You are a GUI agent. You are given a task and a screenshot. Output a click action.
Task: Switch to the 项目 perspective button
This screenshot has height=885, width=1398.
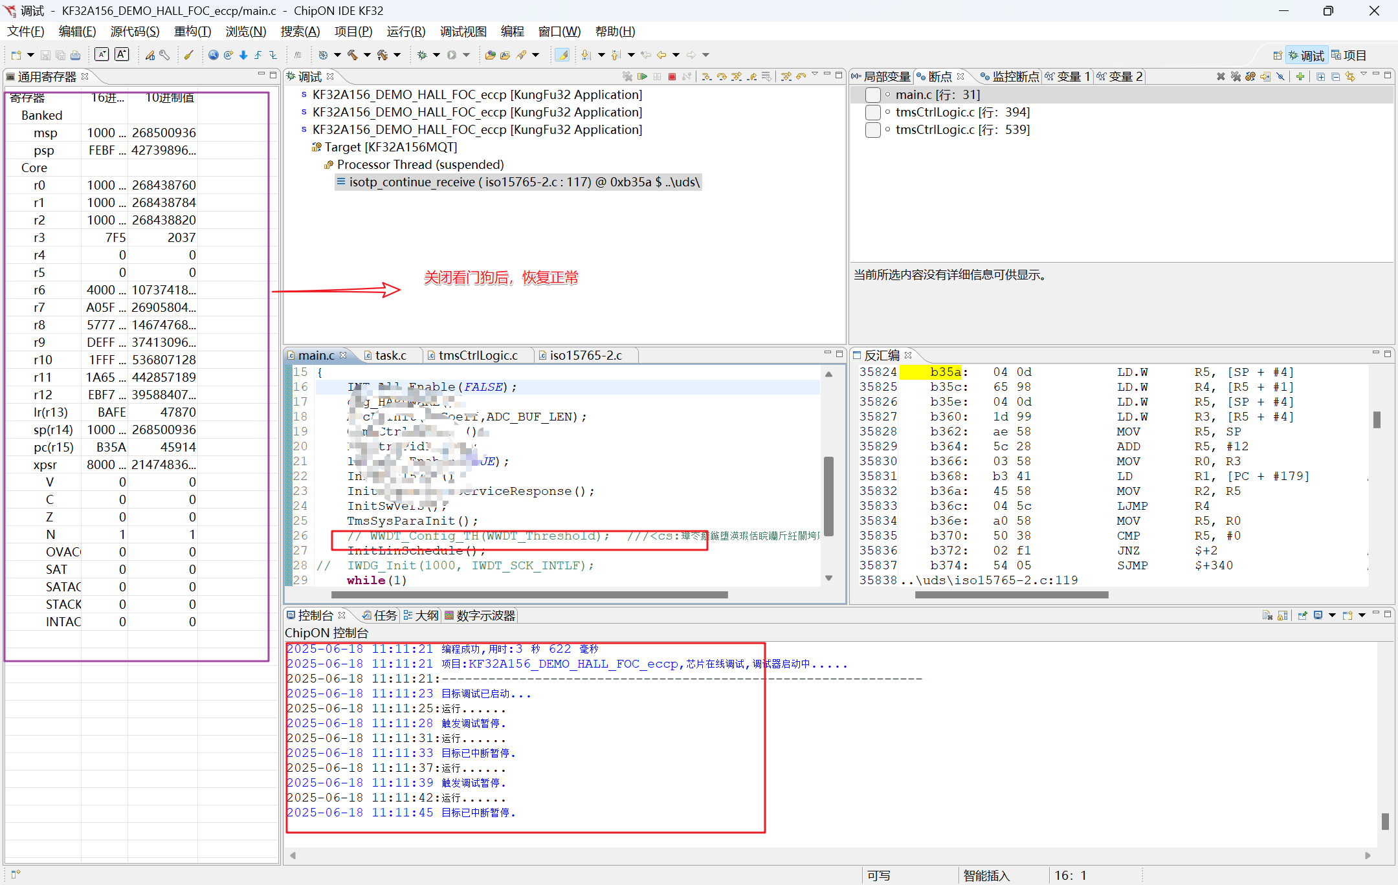point(1349,56)
